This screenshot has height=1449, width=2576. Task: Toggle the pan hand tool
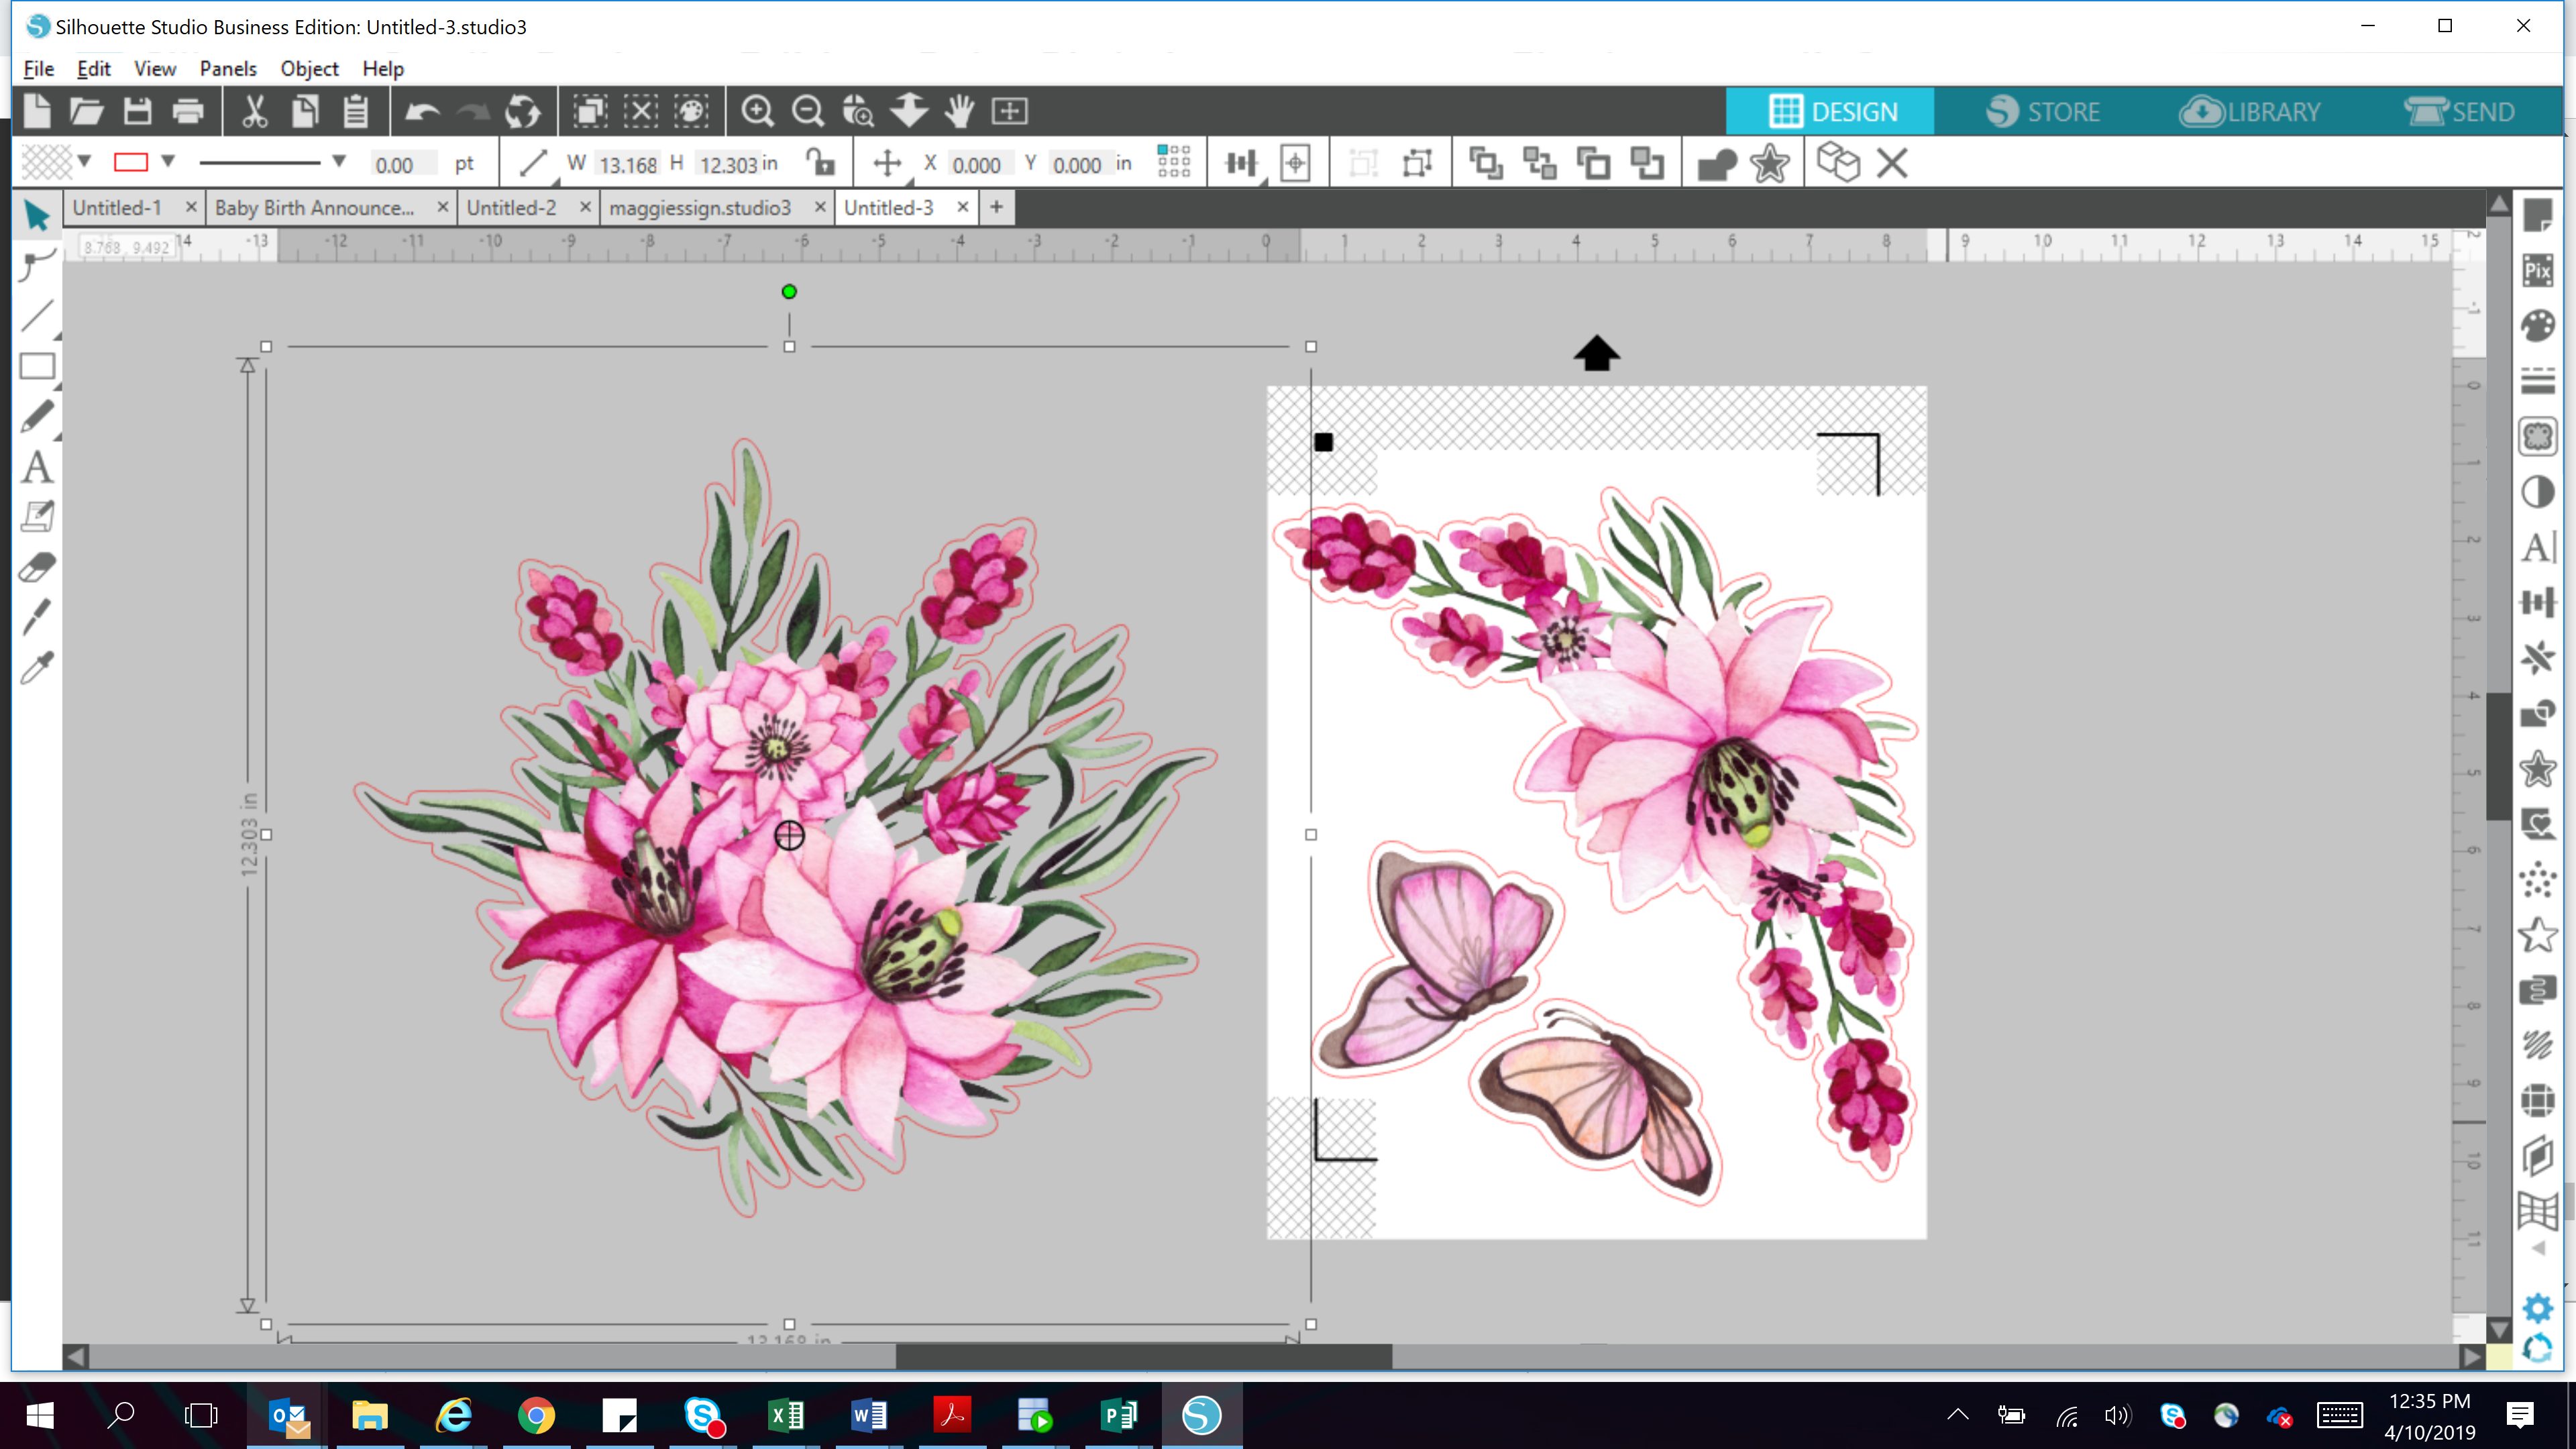point(959,111)
